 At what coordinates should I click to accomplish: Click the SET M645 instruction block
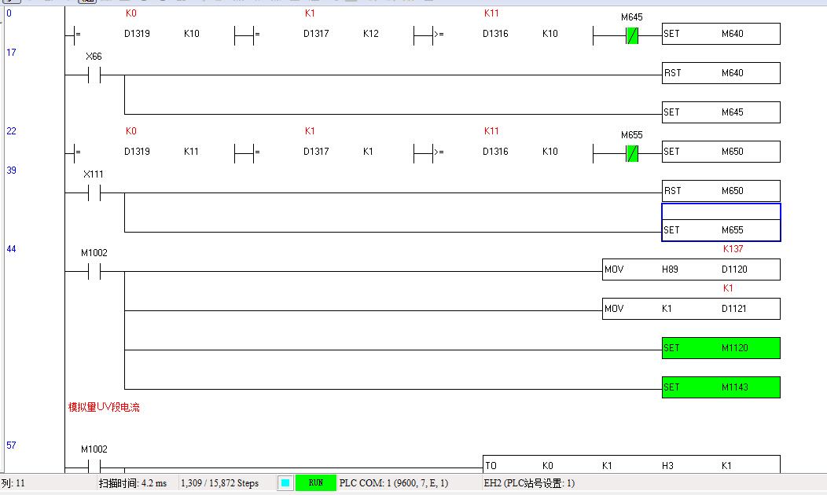(721, 113)
